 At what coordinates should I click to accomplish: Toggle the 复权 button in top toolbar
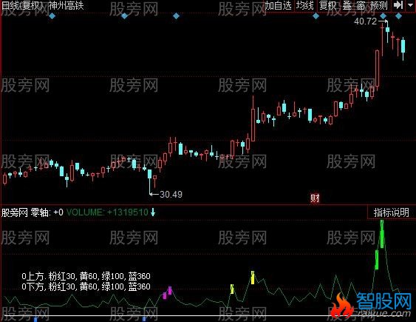(x=327, y=5)
